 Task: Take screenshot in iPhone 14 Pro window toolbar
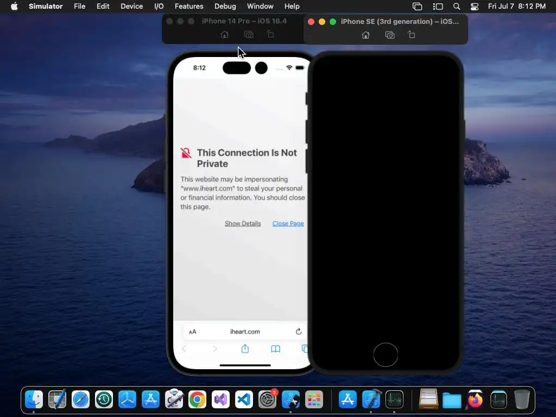(x=249, y=34)
